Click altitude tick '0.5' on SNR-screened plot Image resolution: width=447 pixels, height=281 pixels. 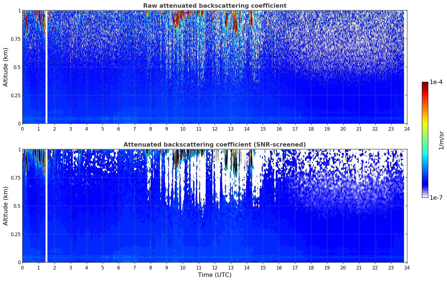click(x=17, y=206)
